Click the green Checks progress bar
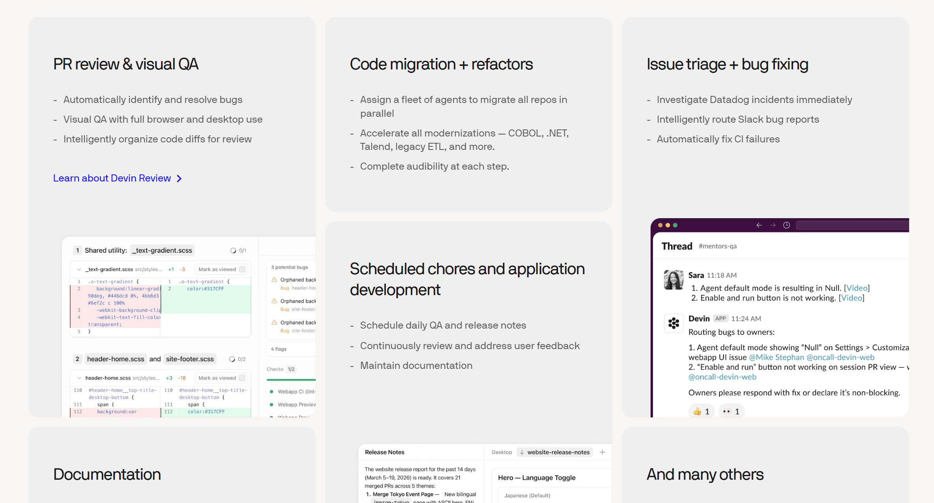 point(291,380)
